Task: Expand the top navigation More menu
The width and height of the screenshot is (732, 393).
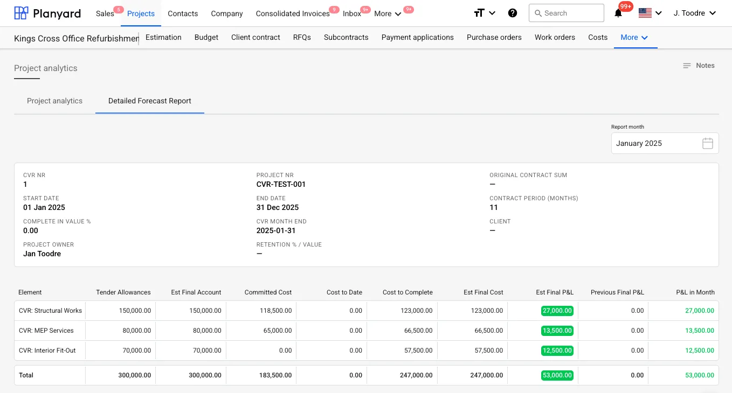Action: [x=388, y=14]
